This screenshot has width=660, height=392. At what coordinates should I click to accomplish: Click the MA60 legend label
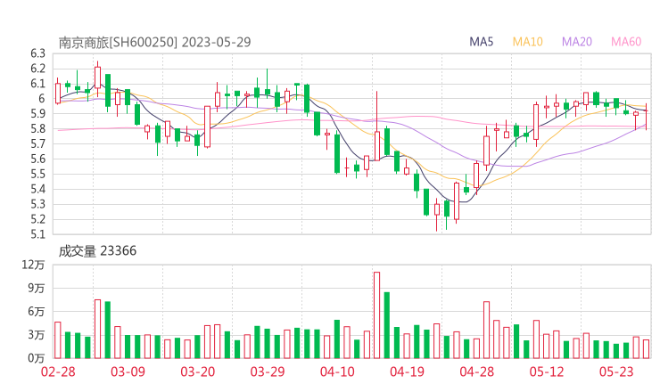click(x=626, y=42)
